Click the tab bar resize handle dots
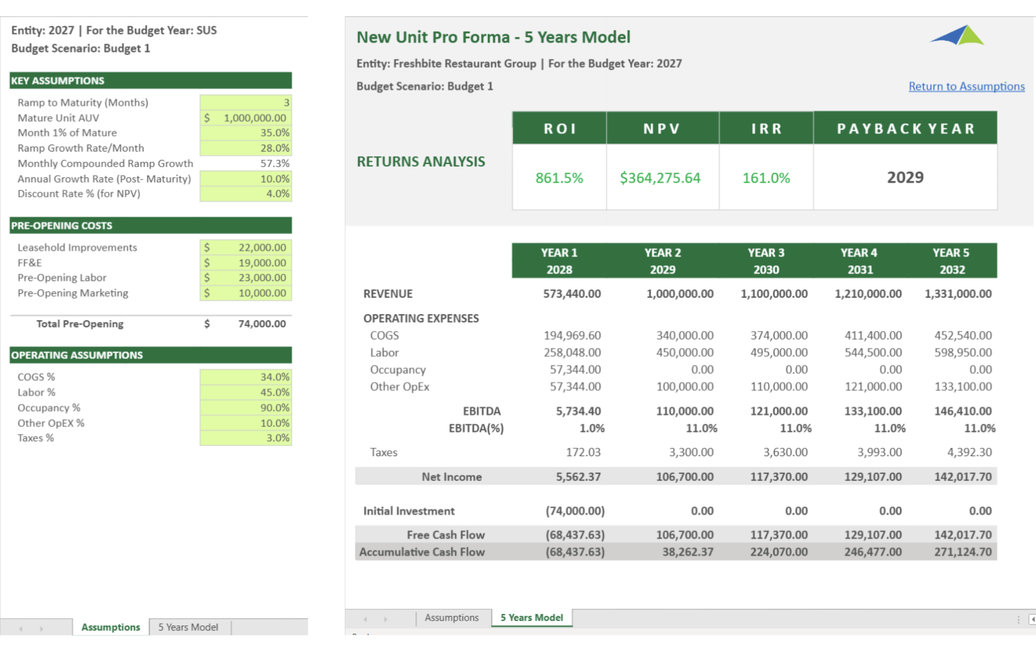 (x=1018, y=619)
